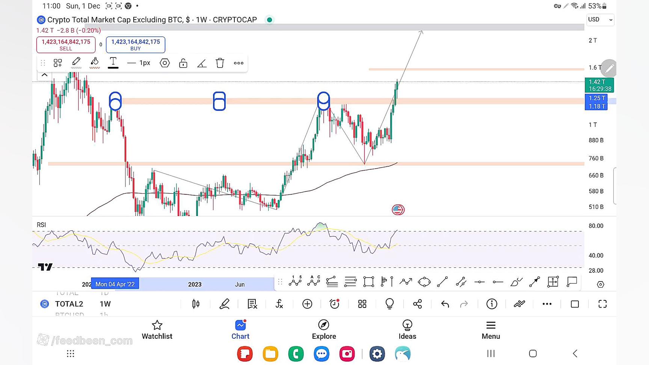Click the square layout icon
Image resolution: width=649 pixels, height=365 pixels.
tap(575, 304)
